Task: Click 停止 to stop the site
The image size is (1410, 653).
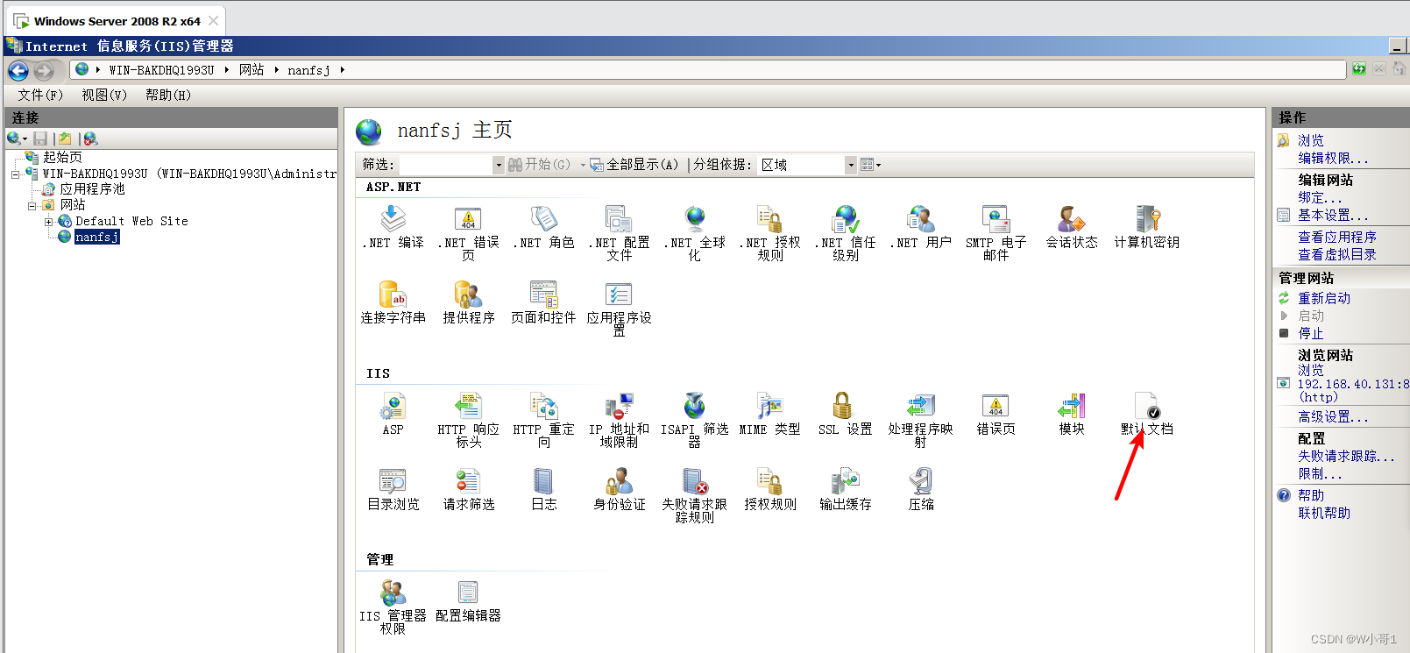Action: [x=1311, y=334]
